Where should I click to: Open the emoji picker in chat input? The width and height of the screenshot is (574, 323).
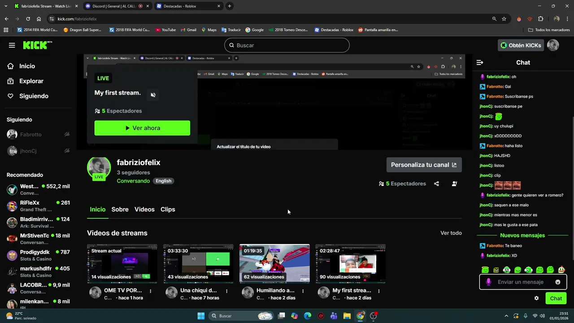558,282
